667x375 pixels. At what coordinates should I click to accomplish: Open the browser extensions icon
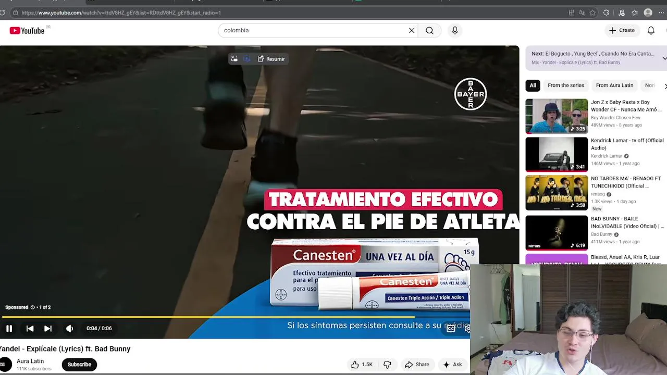(x=606, y=12)
